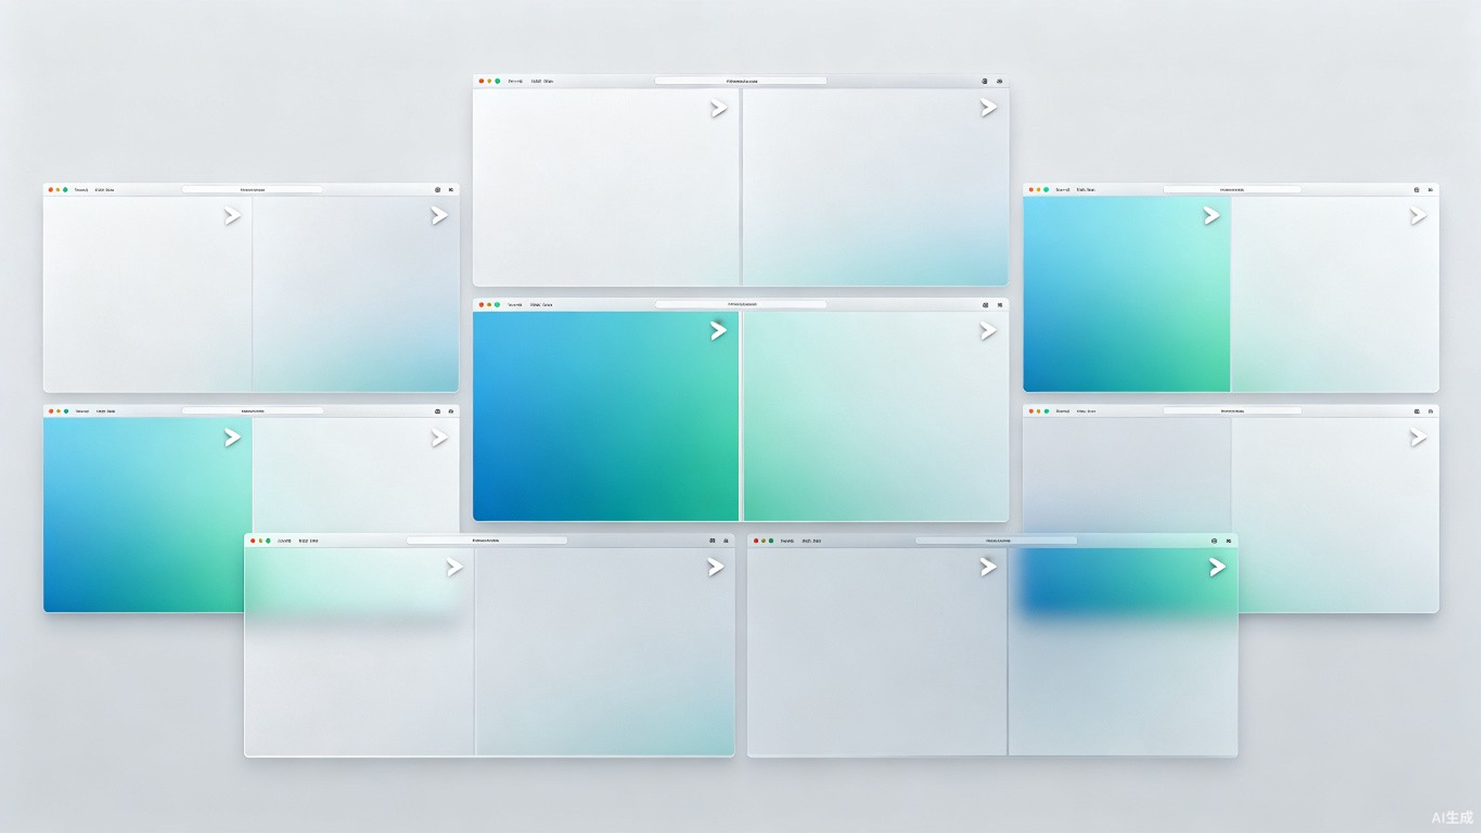This screenshot has width=1481, height=833.
Task: Focus the address bar of the lower-left window
Action: (252, 411)
